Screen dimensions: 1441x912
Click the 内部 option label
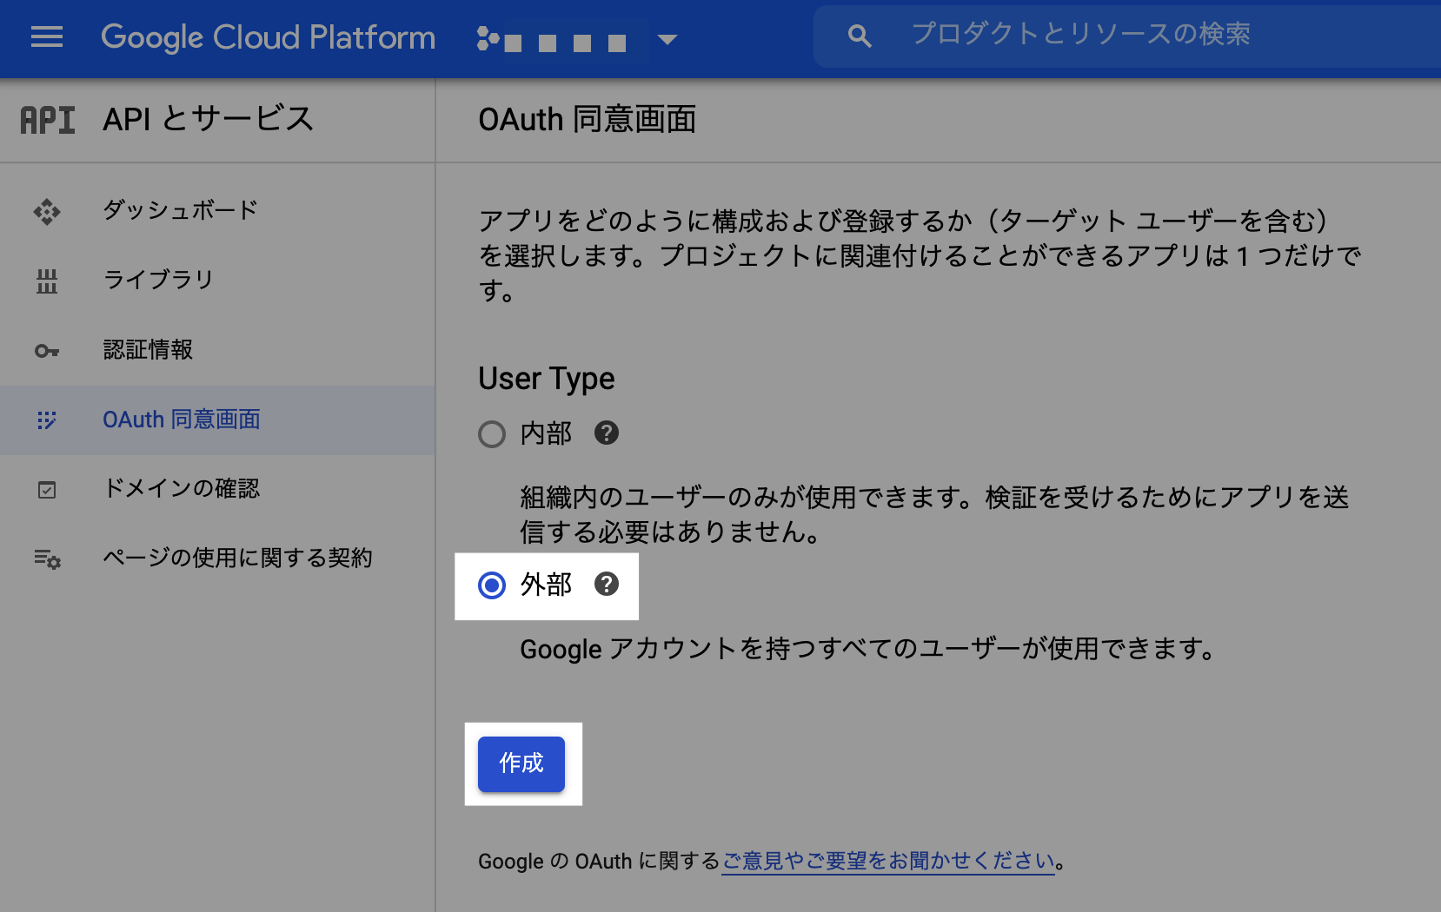coord(546,433)
